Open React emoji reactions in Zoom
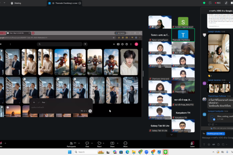This screenshot has height=155, width=233. pos(99,144)
